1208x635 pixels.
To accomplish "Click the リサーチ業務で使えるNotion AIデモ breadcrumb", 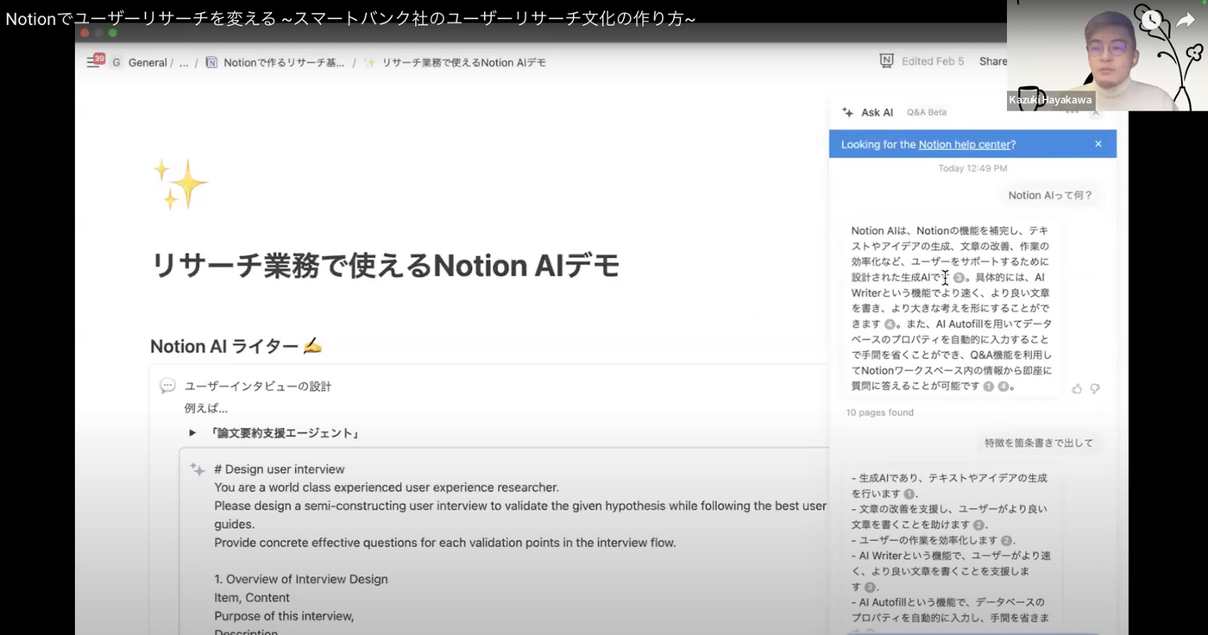I will point(455,62).
